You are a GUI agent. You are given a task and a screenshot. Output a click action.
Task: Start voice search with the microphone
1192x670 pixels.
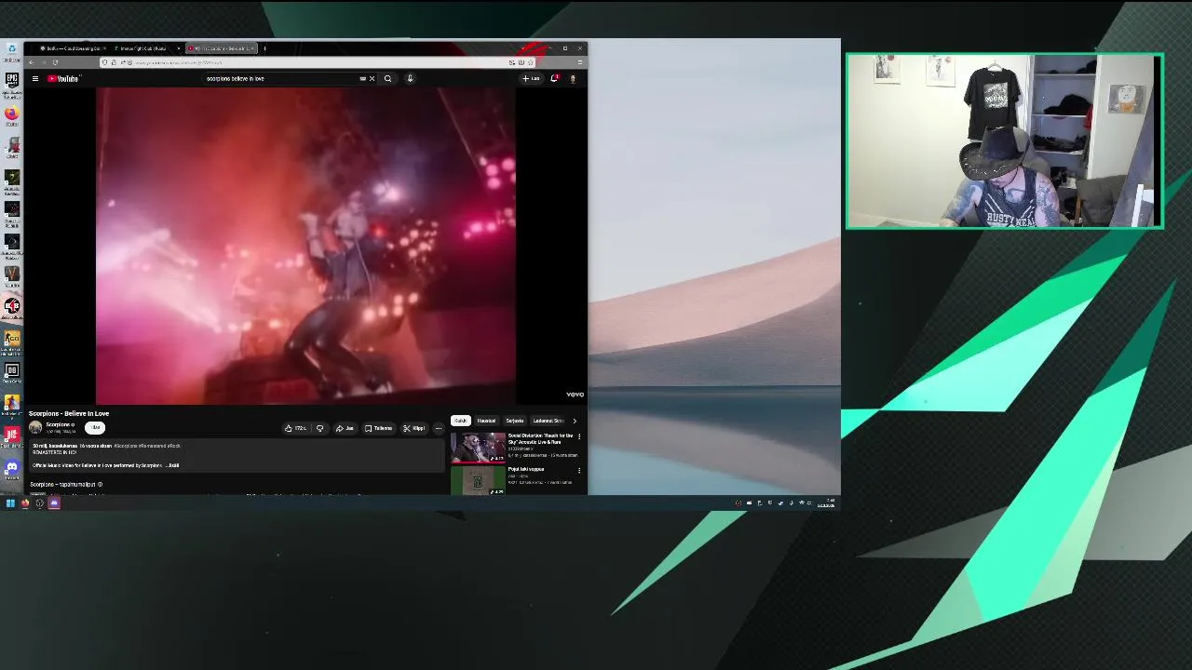click(410, 78)
